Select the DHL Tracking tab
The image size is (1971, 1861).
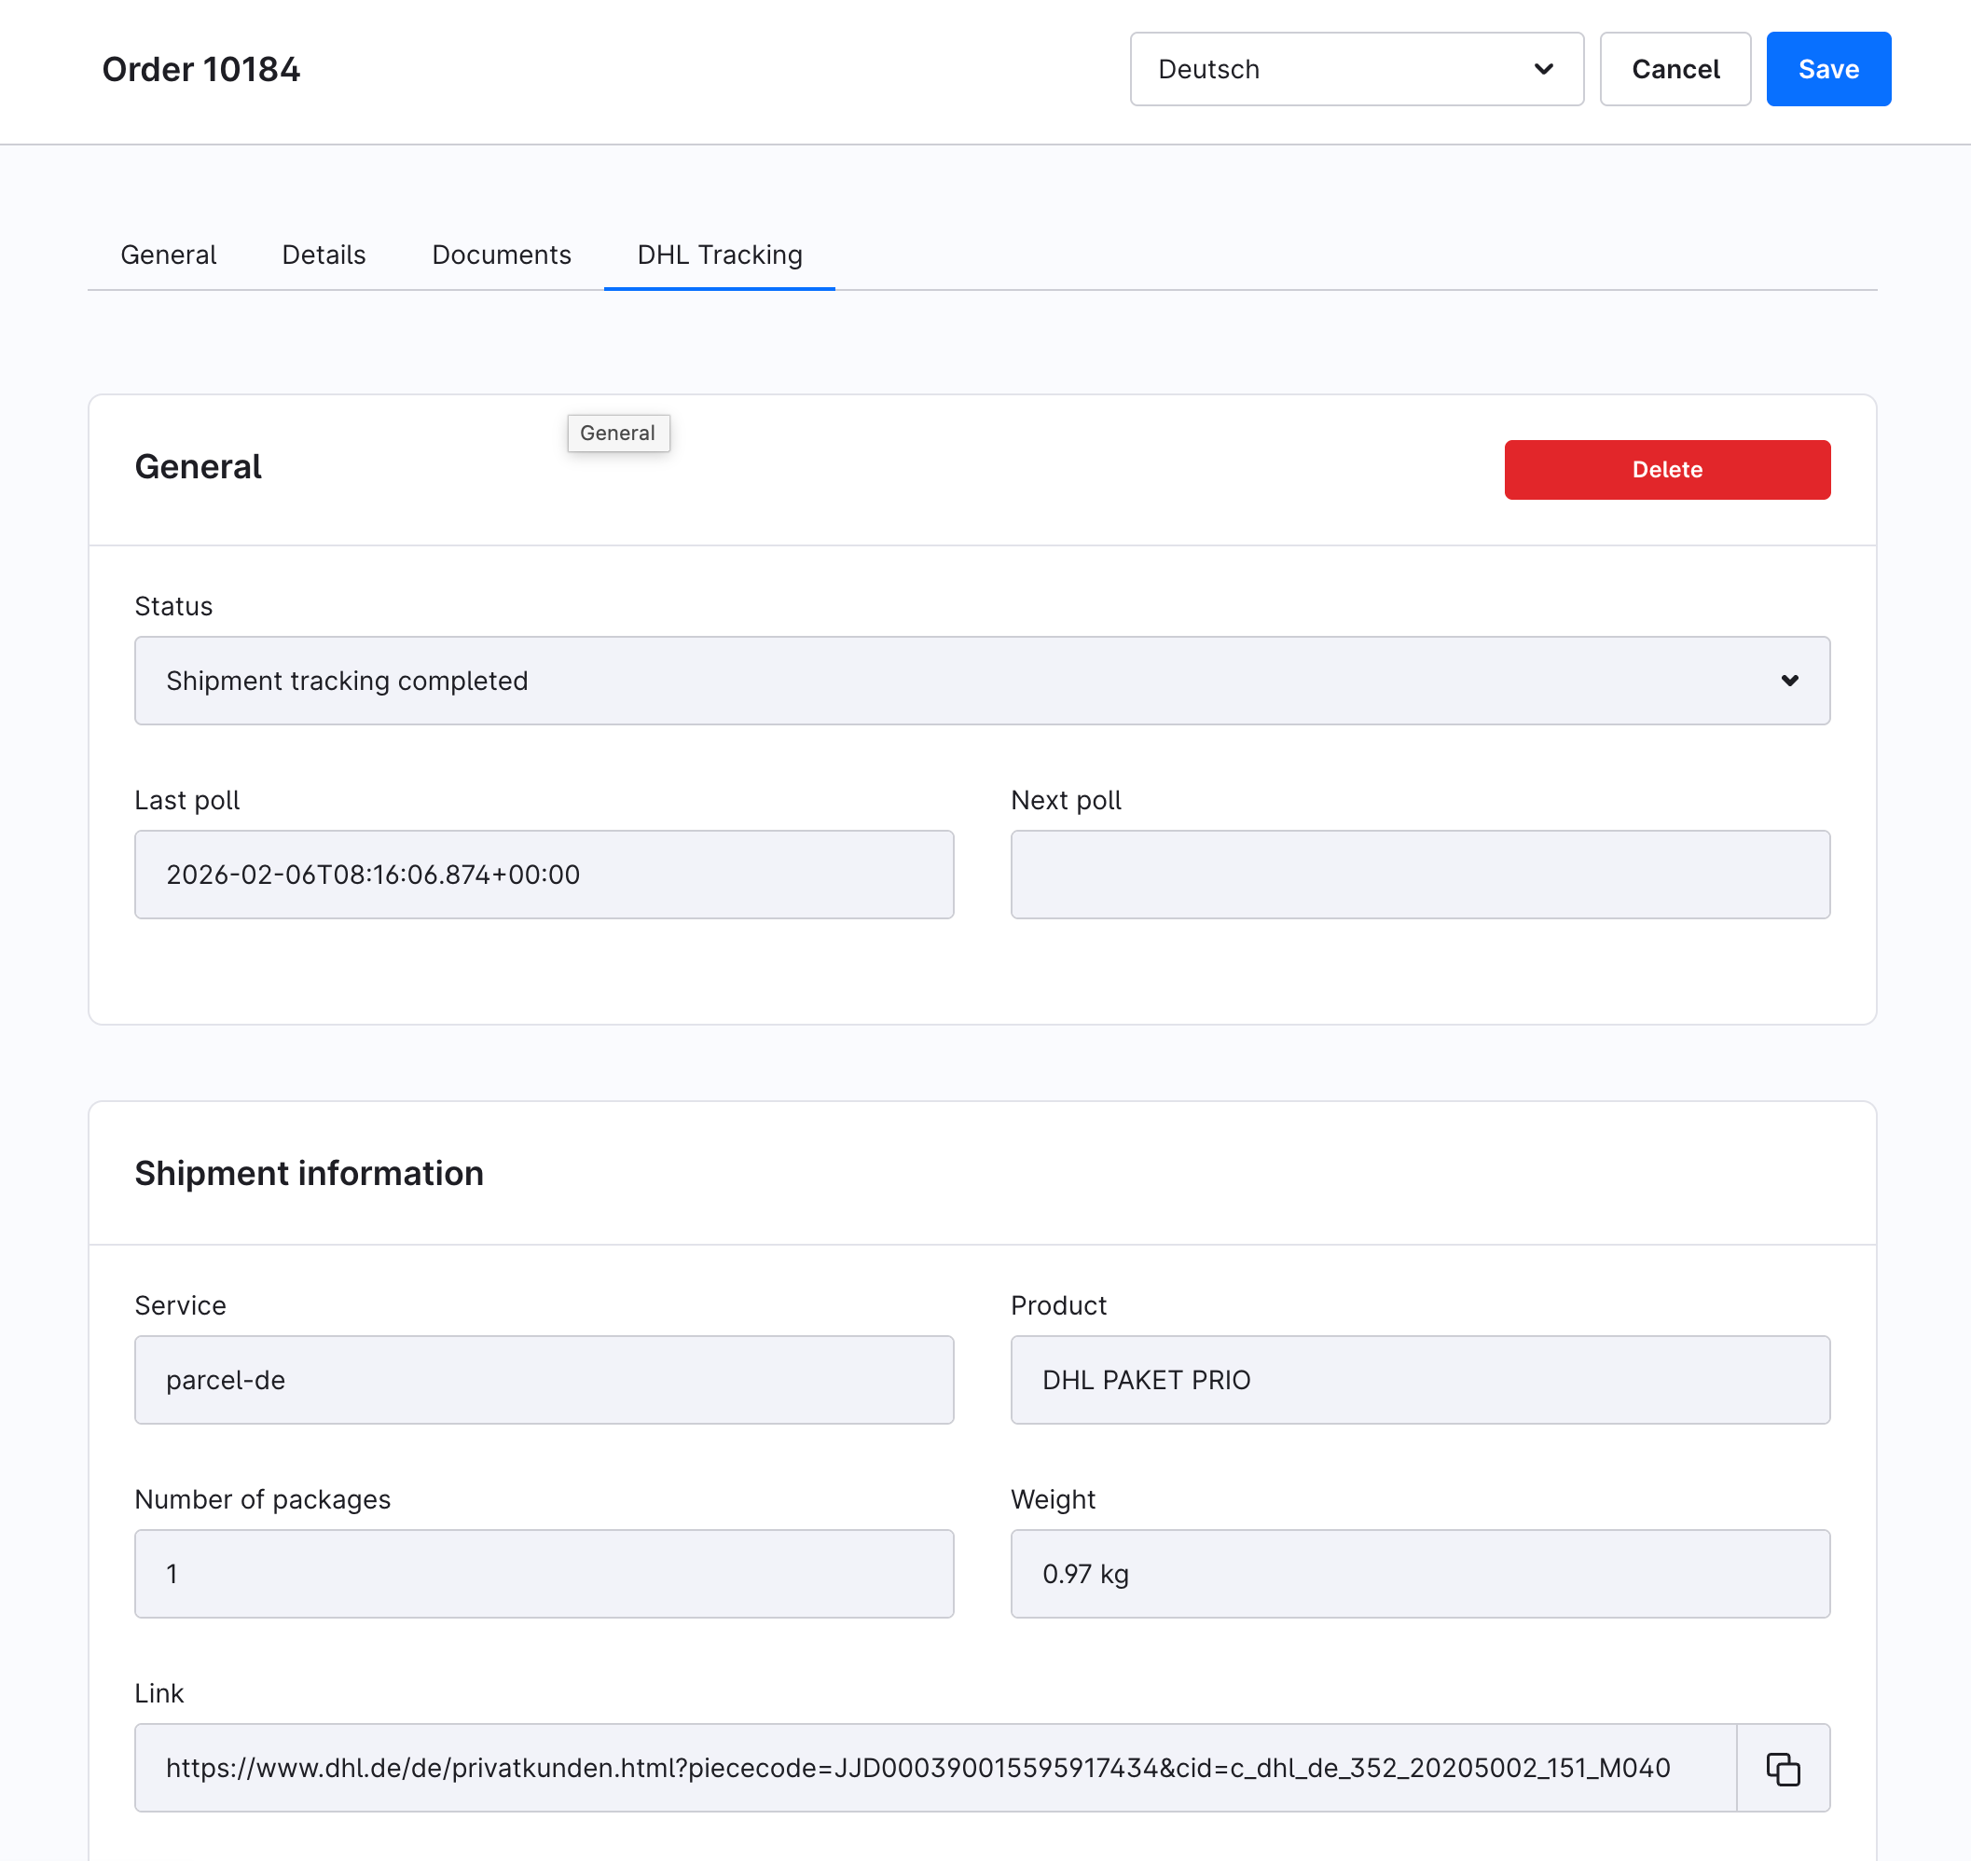point(719,255)
